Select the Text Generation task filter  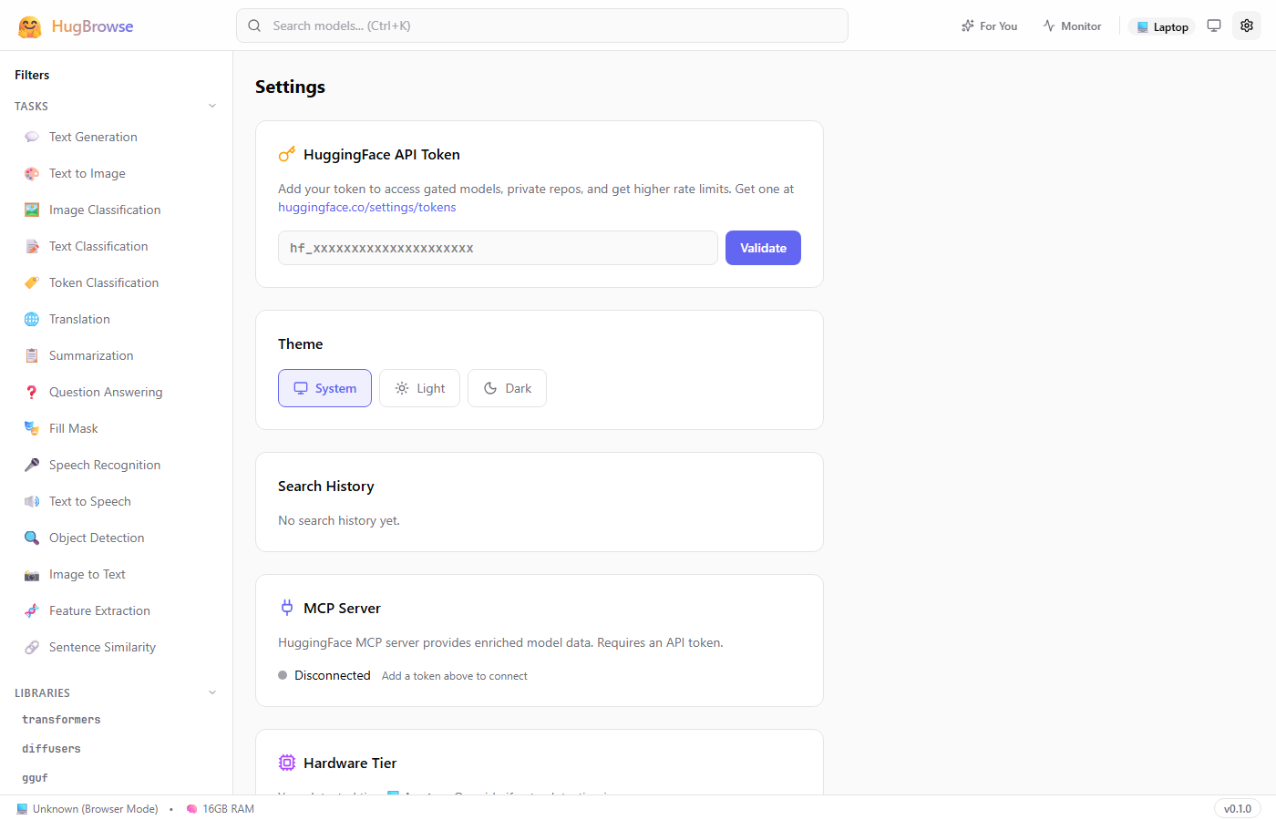click(x=93, y=137)
